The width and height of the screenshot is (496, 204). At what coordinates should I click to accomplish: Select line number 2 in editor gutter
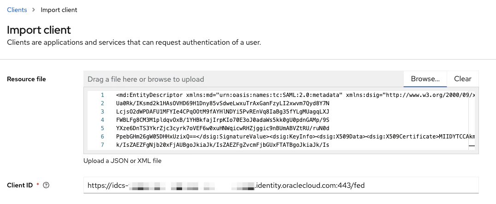pyautogui.click(x=102, y=103)
